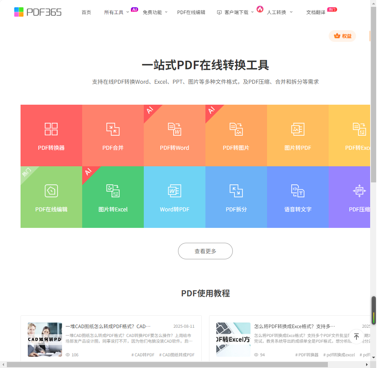The width and height of the screenshot is (377, 368).
Task: Open the 免费功能 menu
Action: pyautogui.click(x=152, y=12)
